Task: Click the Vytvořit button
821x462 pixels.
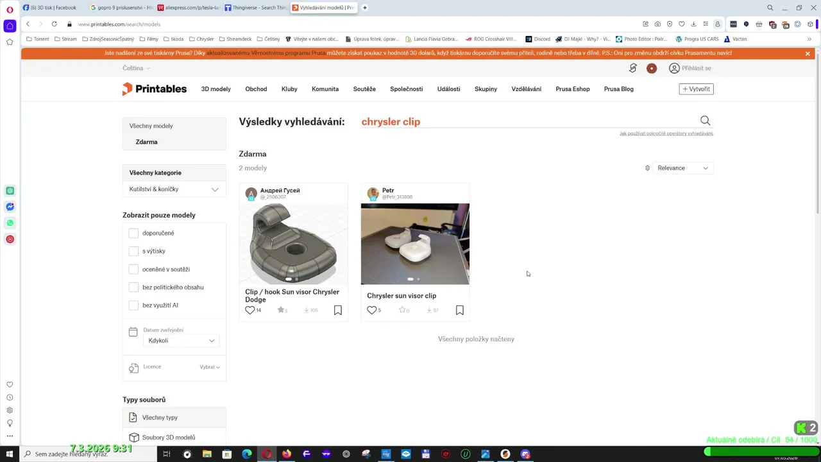Action: [696, 89]
